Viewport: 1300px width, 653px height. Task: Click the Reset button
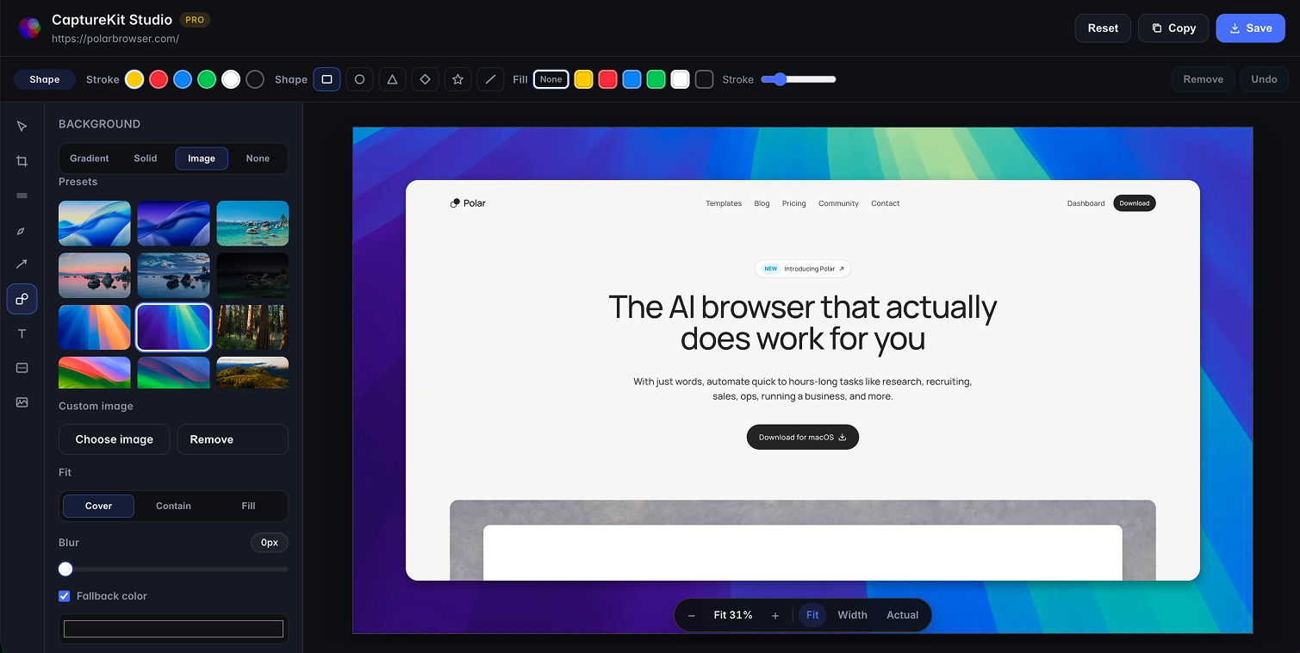pos(1103,28)
